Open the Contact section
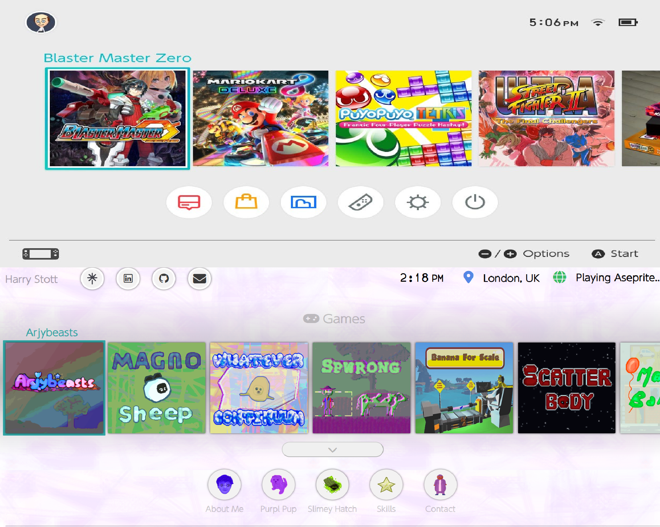 click(x=440, y=485)
